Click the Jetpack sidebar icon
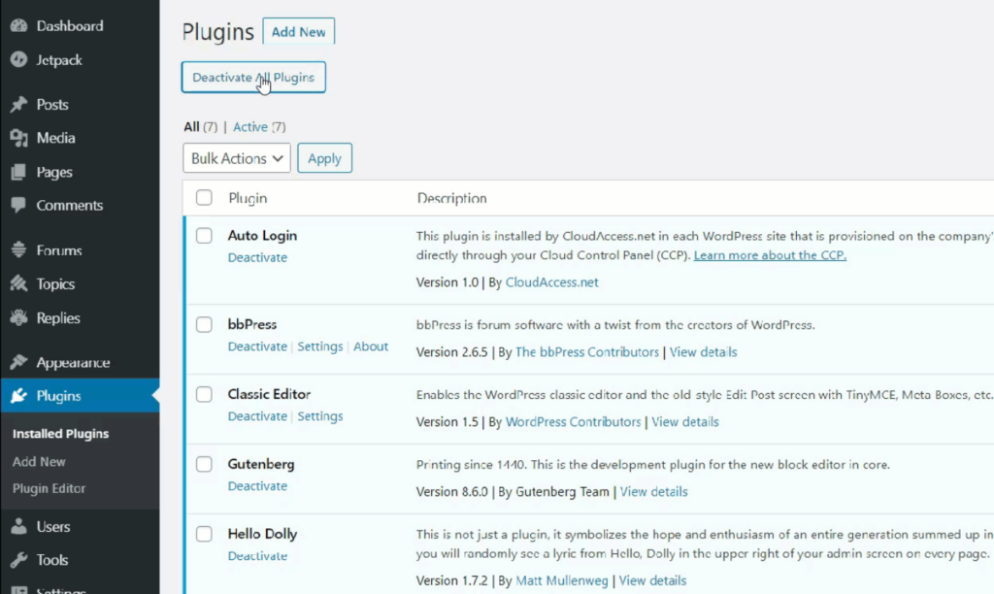The image size is (994, 594). point(19,59)
